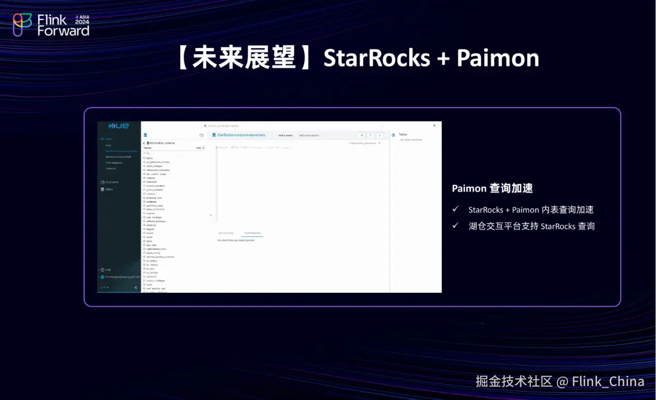The height and width of the screenshot is (400, 656).
Task: Select the table_privileges table
Action: point(154,166)
